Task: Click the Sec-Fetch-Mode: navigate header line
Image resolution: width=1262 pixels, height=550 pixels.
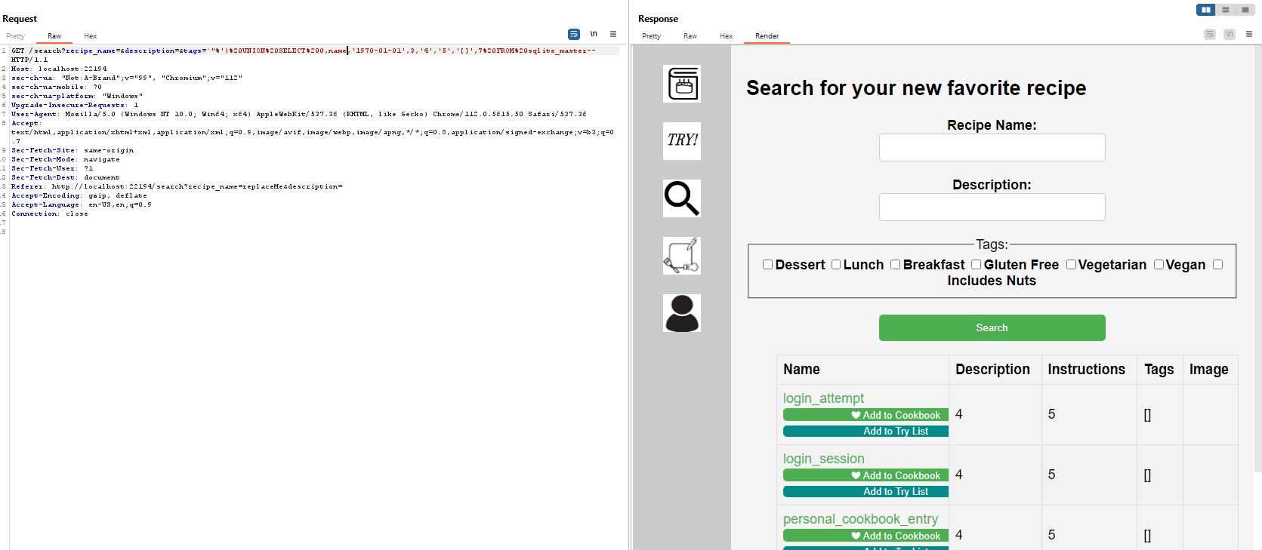Action: point(66,159)
